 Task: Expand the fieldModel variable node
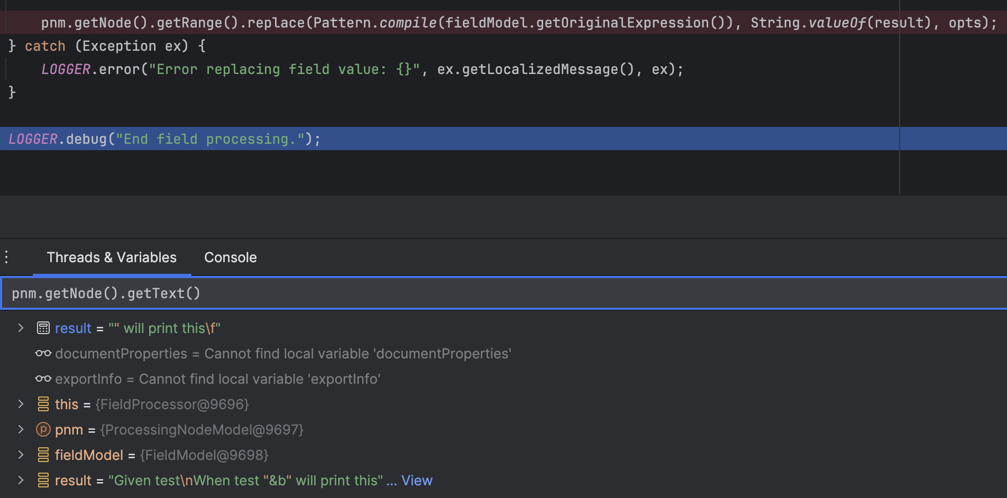click(x=21, y=455)
